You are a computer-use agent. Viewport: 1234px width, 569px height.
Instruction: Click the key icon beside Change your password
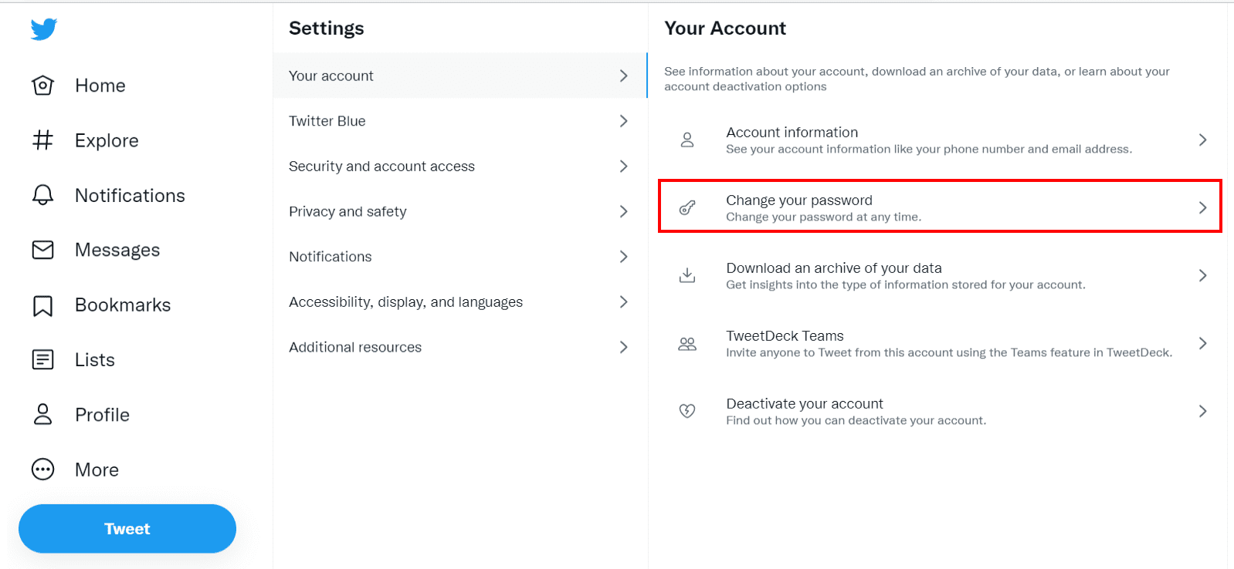click(x=687, y=207)
